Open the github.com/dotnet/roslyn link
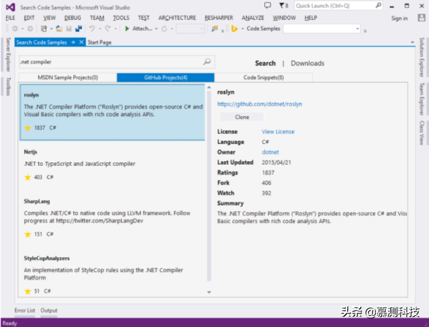 tap(260, 104)
